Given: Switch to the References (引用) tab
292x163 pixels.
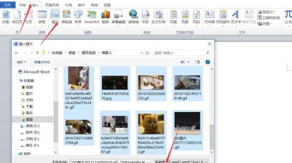Looking at the screenshot, I should click(69, 5).
